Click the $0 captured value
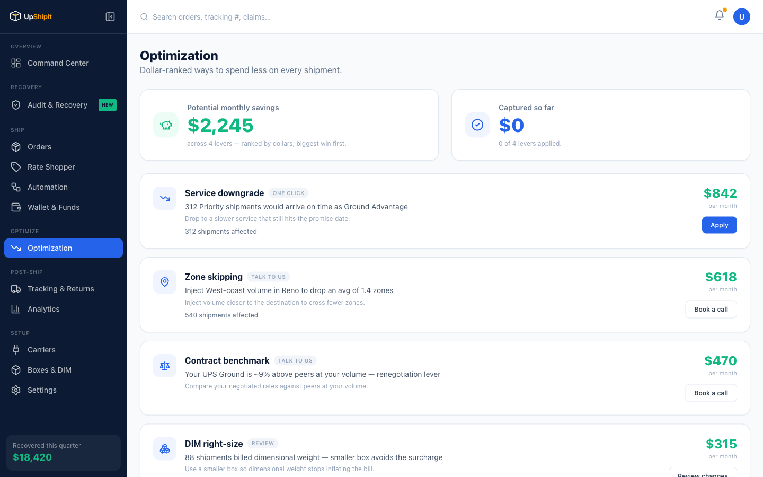The height and width of the screenshot is (477, 763). pyautogui.click(x=511, y=126)
